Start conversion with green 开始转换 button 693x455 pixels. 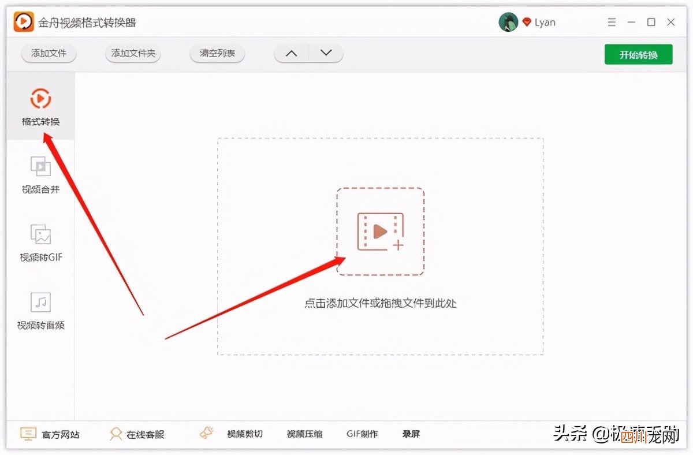(x=639, y=54)
